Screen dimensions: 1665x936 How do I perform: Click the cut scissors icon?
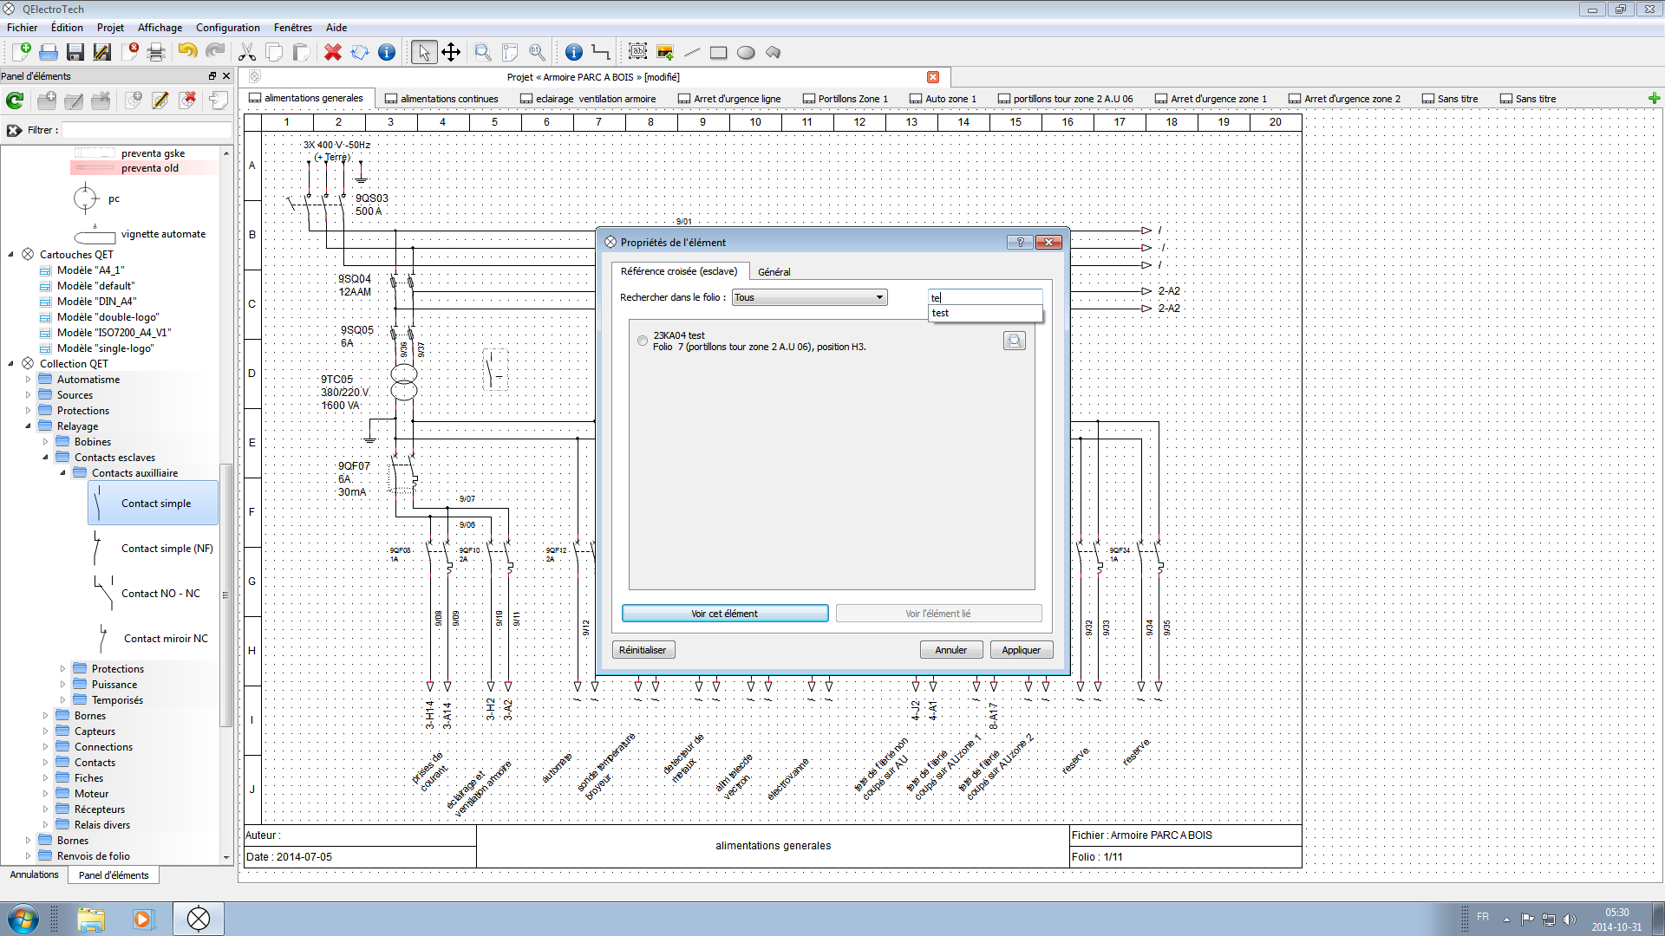tap(247, 52)
